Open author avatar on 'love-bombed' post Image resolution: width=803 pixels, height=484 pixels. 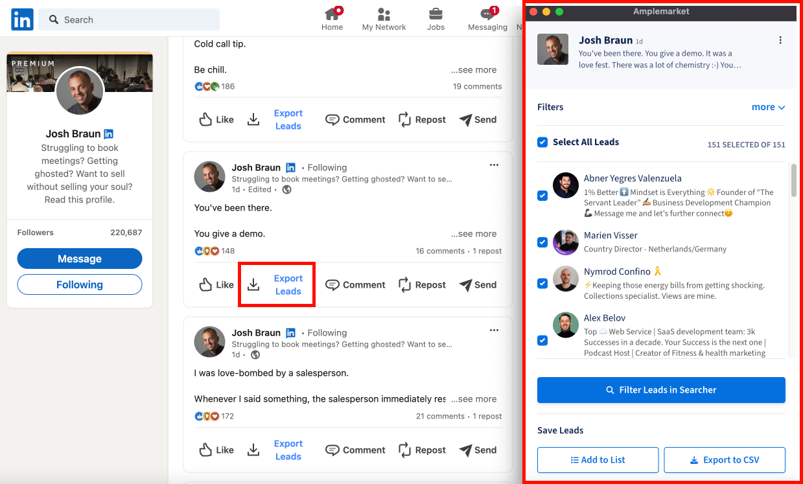click(210, 342)
